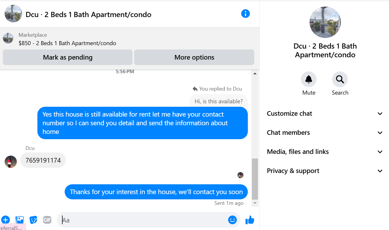This screenshot has width=389, height=230.
Task: Attach a photo using the image icon
Action: 19,220
